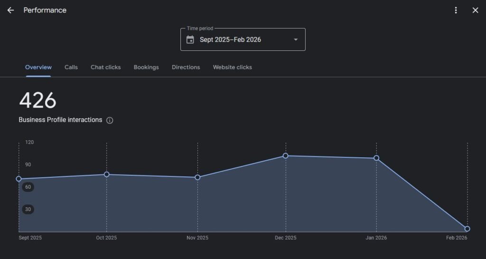
Task: Click the 60 y-axis value badge
Action: click(28, 187)
